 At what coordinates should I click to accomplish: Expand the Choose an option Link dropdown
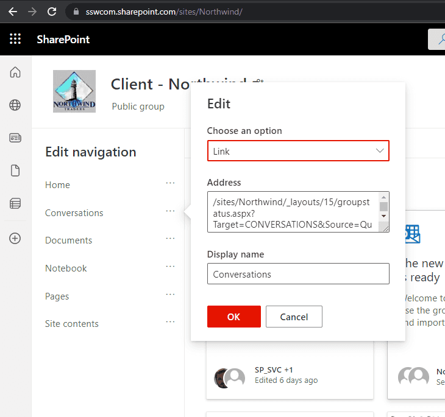click(x=297, y=151)
